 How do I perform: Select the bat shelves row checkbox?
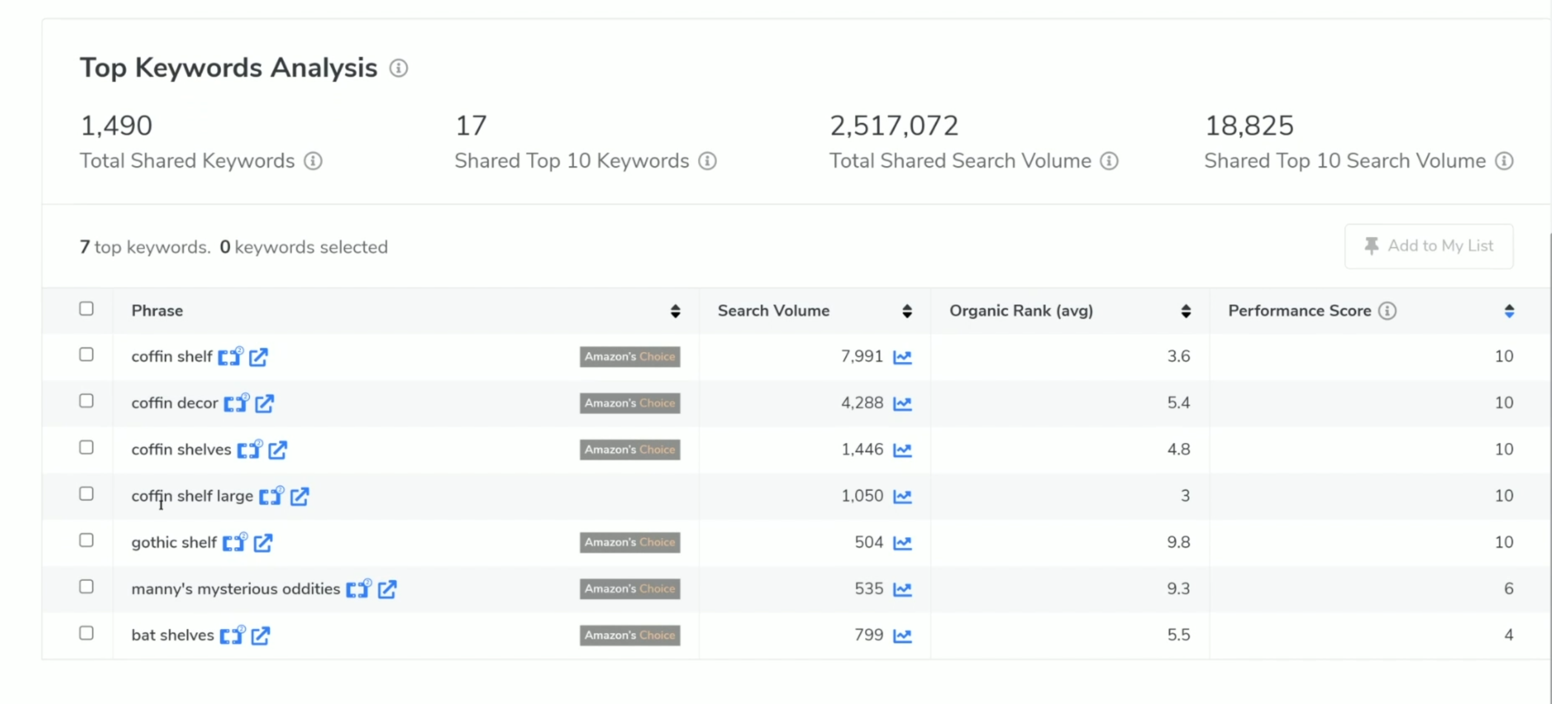coord(87,633)
